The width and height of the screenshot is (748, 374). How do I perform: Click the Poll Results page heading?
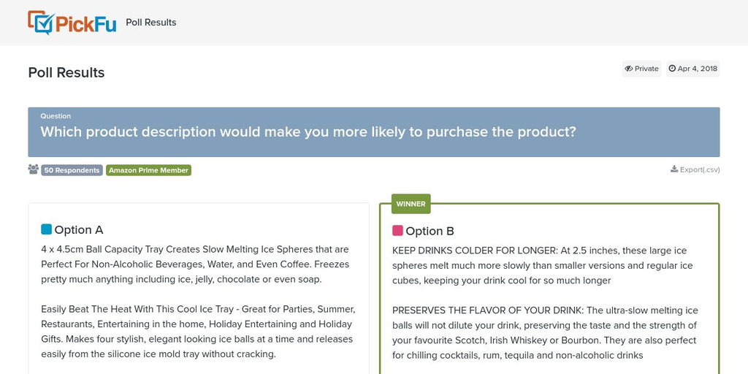tap(66, 72)
